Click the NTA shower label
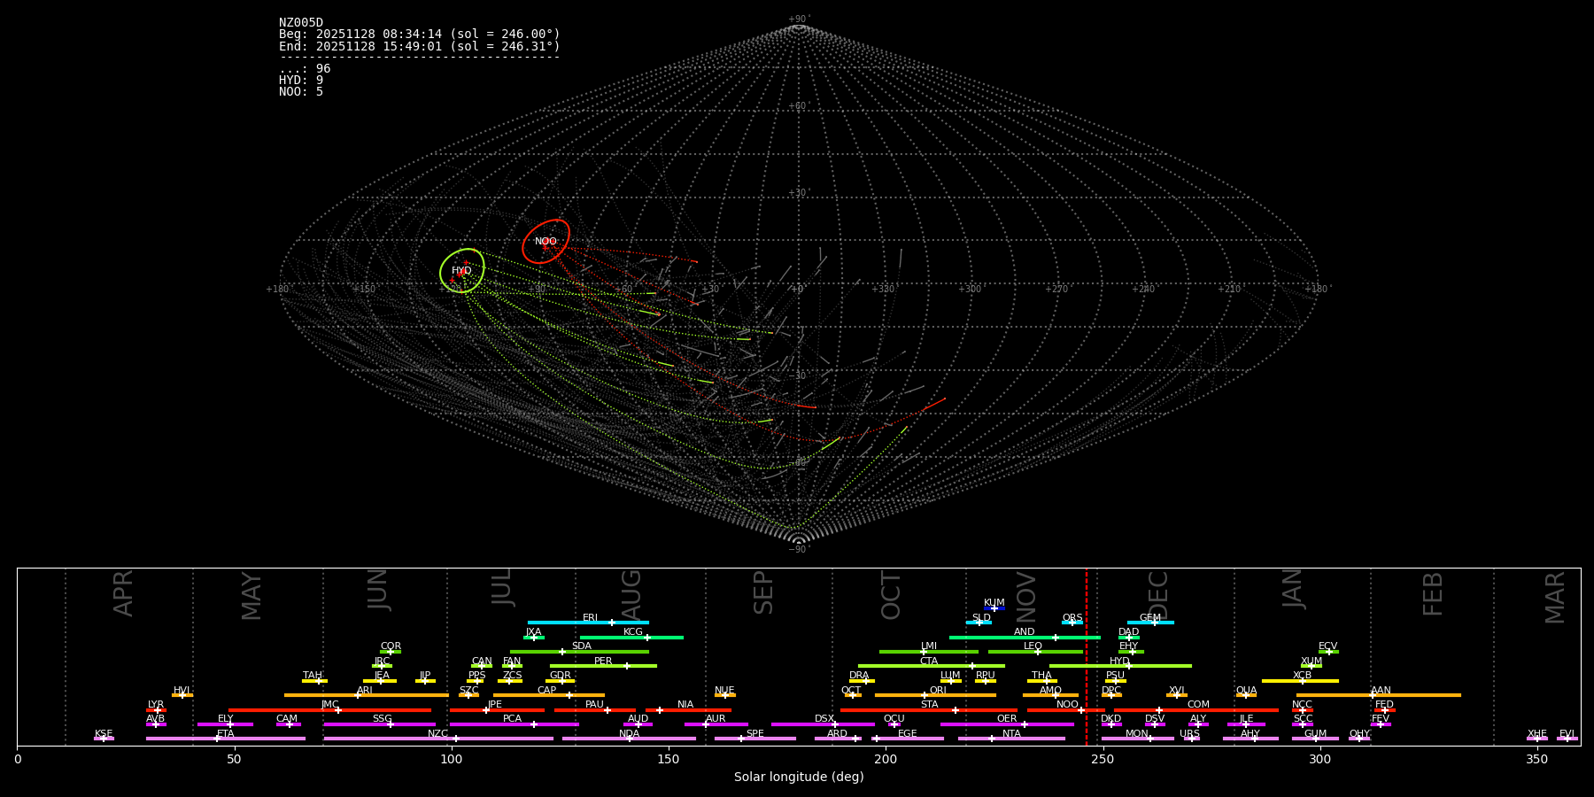This screenshot has width=1594, height=797. pyautogui.click(x=1011, y=734)
